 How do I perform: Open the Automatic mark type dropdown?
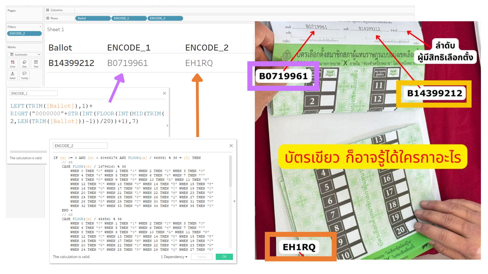pyautogui.click(x=24, y=55)
